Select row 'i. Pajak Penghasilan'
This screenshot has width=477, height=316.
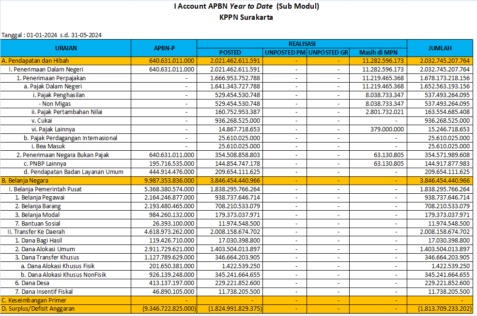[x=237, y=95]
